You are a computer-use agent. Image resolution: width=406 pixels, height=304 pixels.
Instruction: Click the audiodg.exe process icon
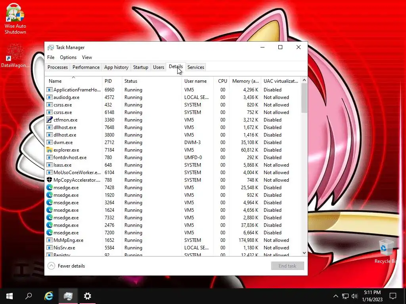click(x=49, y=97)
